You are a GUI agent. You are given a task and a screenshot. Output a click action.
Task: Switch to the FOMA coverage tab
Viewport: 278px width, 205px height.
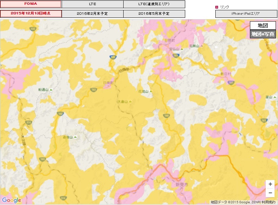[31, 4]
